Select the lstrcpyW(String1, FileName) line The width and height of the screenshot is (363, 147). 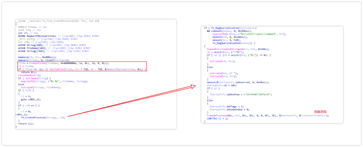coord(41,87)
